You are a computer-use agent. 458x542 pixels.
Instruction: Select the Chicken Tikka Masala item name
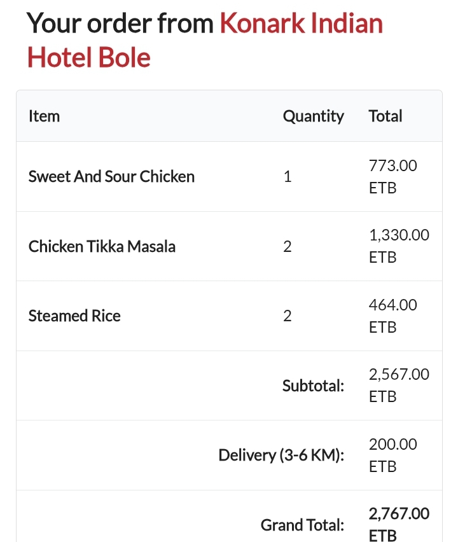tap(102, 246)
